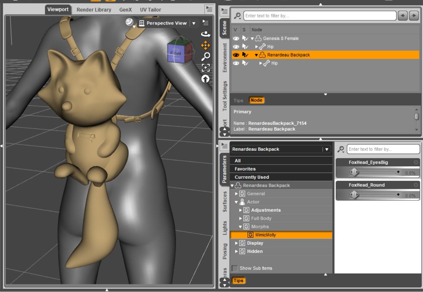
Task: Open the Environment side tab
Action: point(225,58)
